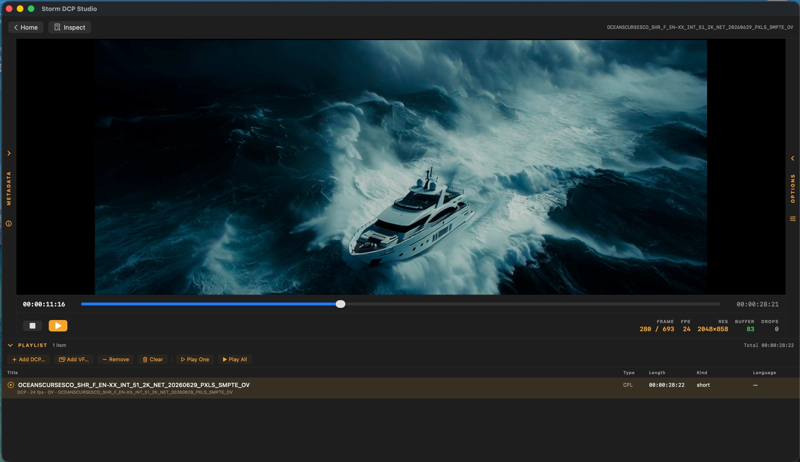Expand the Metadata panel chevron
This screenshot has height=462, width=800.
[9, 153]
